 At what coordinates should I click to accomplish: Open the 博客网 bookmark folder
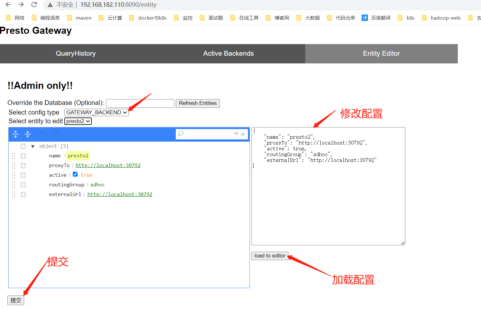(278, 18)
